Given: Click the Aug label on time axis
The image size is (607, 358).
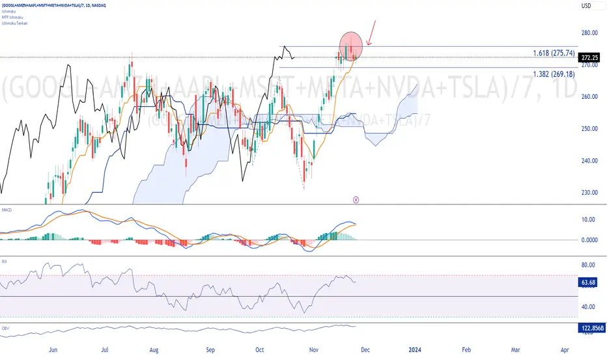Looking at the screenshot, I should (x=154, y=350).
